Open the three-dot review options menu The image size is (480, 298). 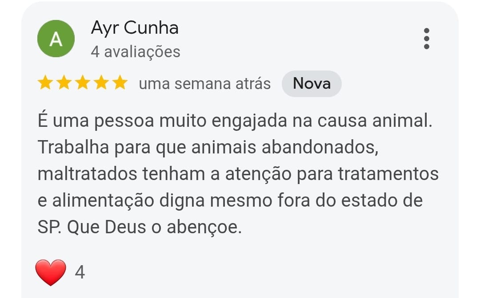pyautogui.click(x=426, y=39)
